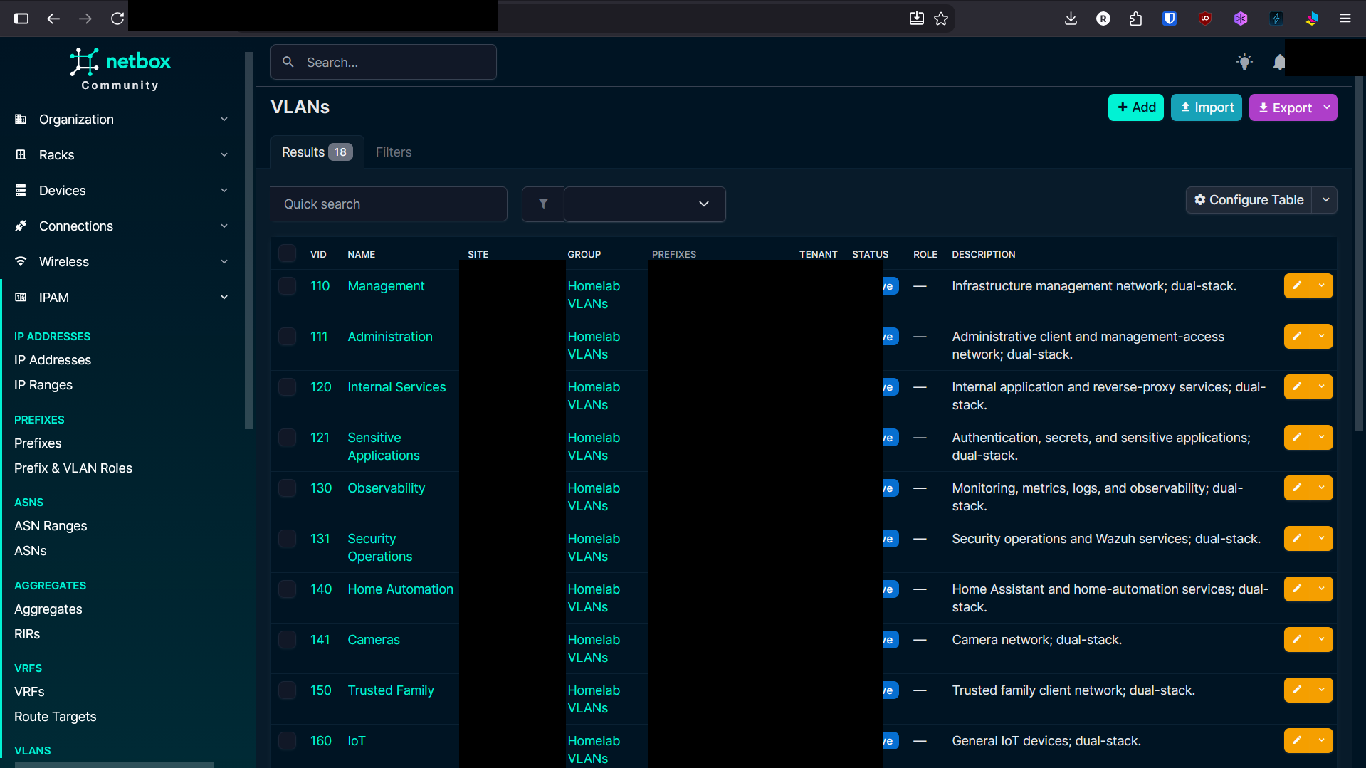Open the Observability VLAN link
This screenshot has width=1366, height=768.
click(x=387, y=488)
